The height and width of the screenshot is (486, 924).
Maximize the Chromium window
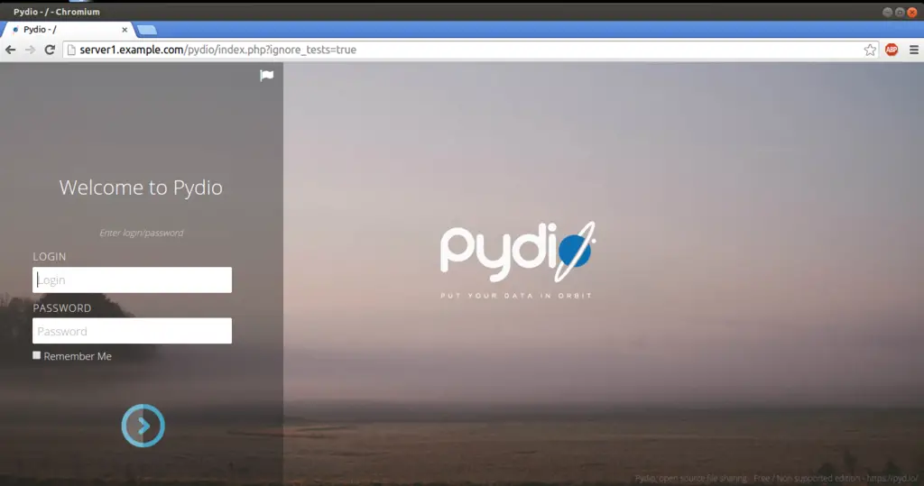tap(900, 12)
